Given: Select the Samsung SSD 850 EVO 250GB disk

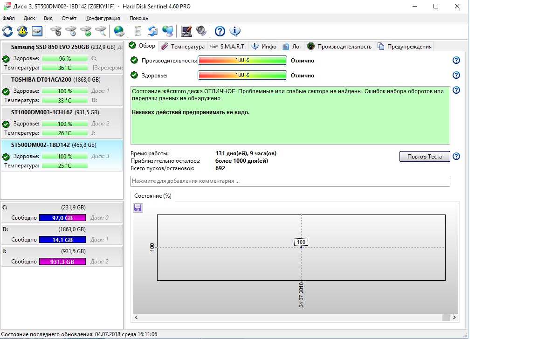Looking at the screenshot, I should click(62, 57).
